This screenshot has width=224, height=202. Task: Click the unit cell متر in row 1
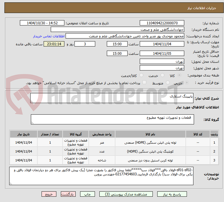click(x=102, y=142)
